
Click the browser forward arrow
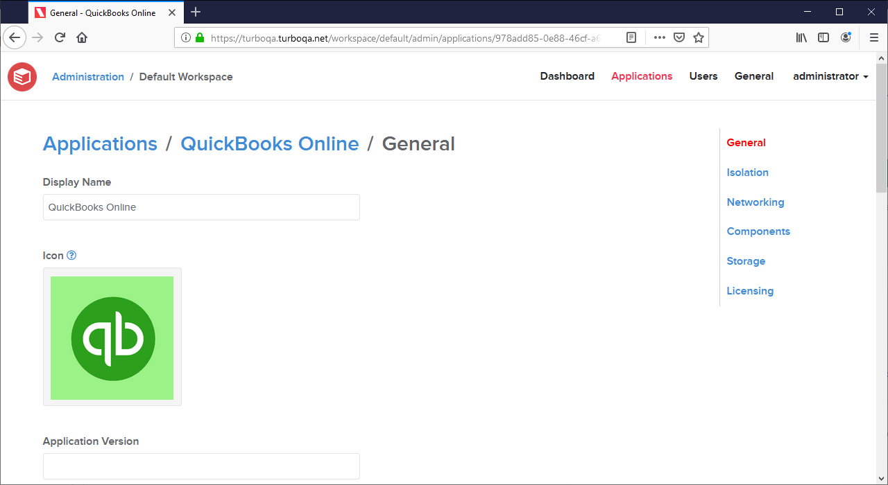click(37, 38)
